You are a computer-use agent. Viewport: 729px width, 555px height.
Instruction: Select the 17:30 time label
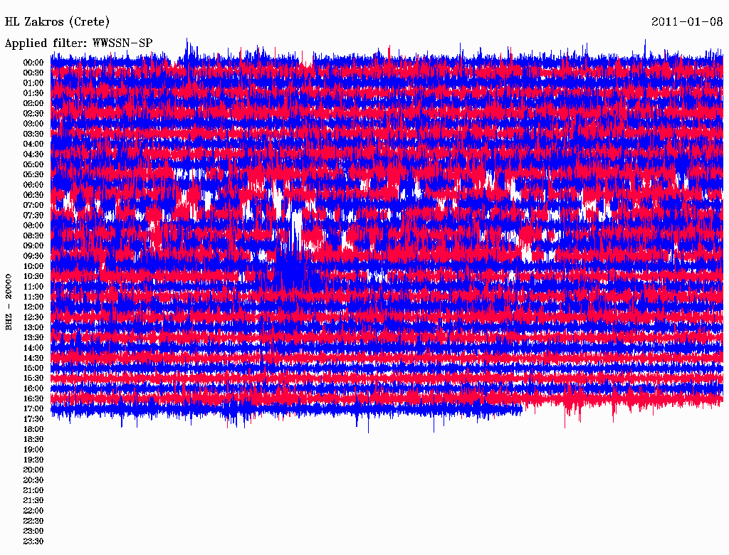click(x=33, y=419)
